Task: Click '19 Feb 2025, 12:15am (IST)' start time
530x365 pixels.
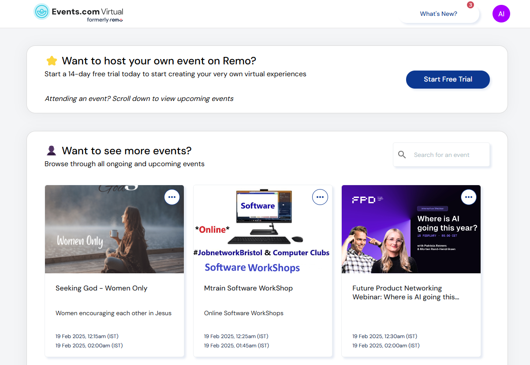Action: point(87,336)
